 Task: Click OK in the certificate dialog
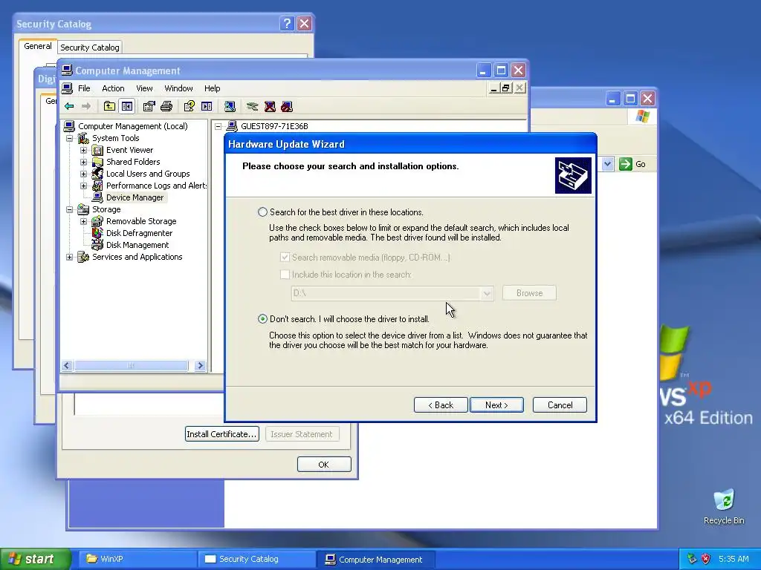(x=324, y=465)
